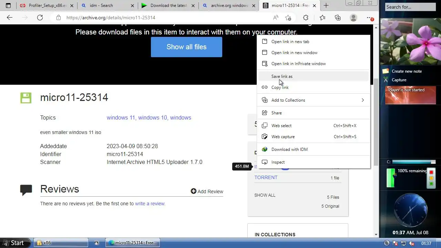
Task: Click the Player is not started gadget
Action: pos(410,95)
